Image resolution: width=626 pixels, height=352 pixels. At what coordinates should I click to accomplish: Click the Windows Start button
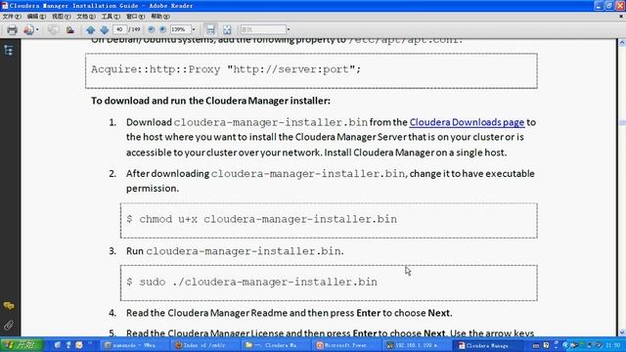(x=22, y=345)
